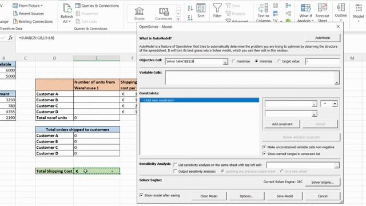This screenshot has width=366, height=206.
Task: Toggle Show model after saving
Action: point(141,195)
